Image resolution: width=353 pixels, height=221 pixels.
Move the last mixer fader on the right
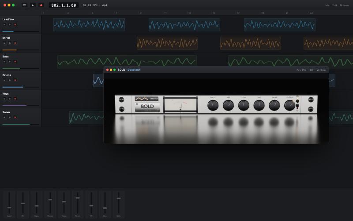[119, 198]
